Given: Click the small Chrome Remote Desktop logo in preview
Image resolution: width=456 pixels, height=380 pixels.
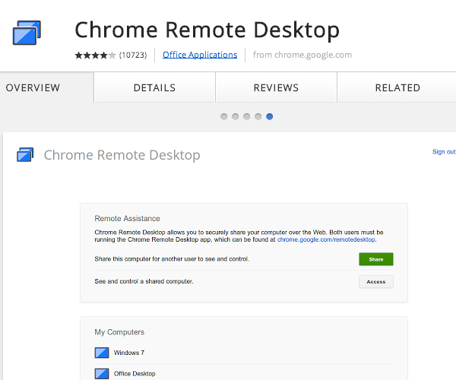Looking at the screenshot, I should point(25,154).
